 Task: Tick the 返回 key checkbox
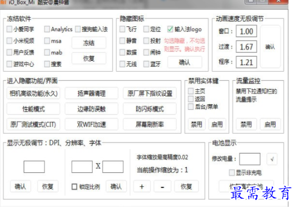pyautogui.click(x=191, y=99)
